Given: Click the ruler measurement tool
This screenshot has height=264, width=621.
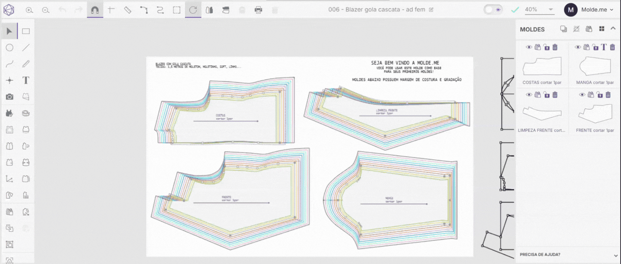Looking at the screenshot, I should [x=128, y=10].
